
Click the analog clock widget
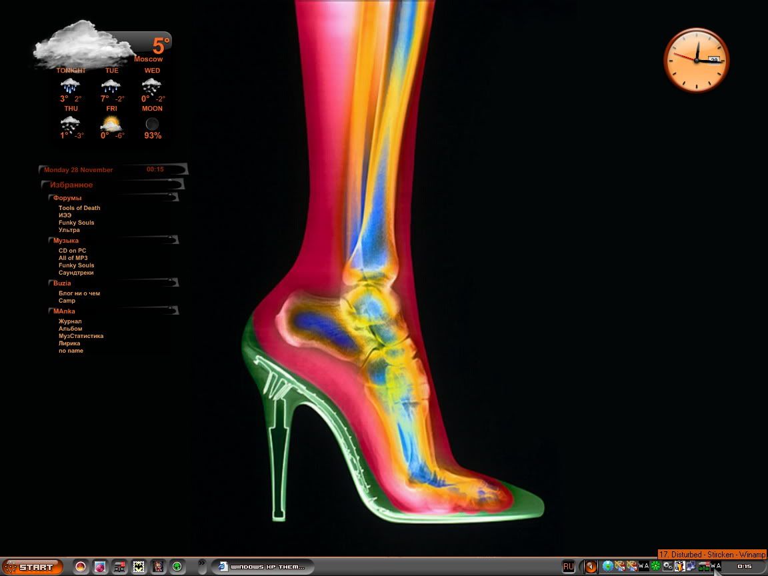pos(697,59)
